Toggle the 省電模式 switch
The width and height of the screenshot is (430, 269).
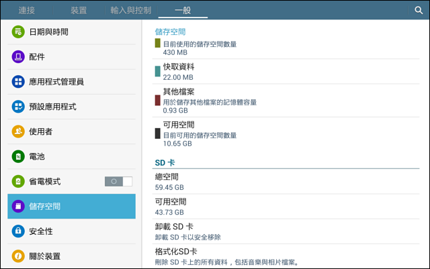pyautogui.click(x=118, y=181)
